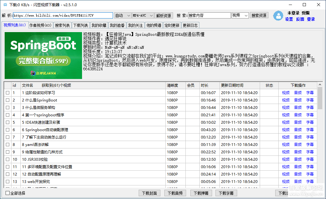Click 音频 link for 'yaml语法讲解' row
Screen dimensions: 326x199
pos(298,144)
